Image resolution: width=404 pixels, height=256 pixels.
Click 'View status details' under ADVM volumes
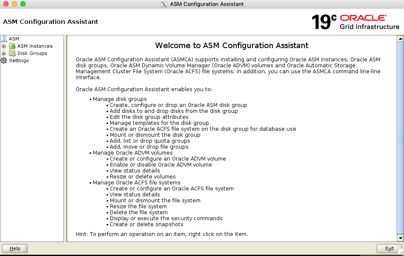135,170
